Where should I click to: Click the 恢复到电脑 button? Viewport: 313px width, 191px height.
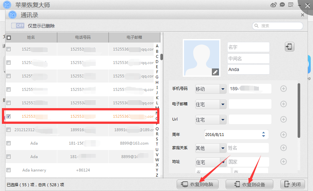(197, 184)
